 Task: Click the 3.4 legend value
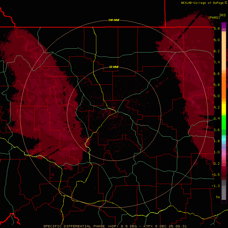click(217, 119)
